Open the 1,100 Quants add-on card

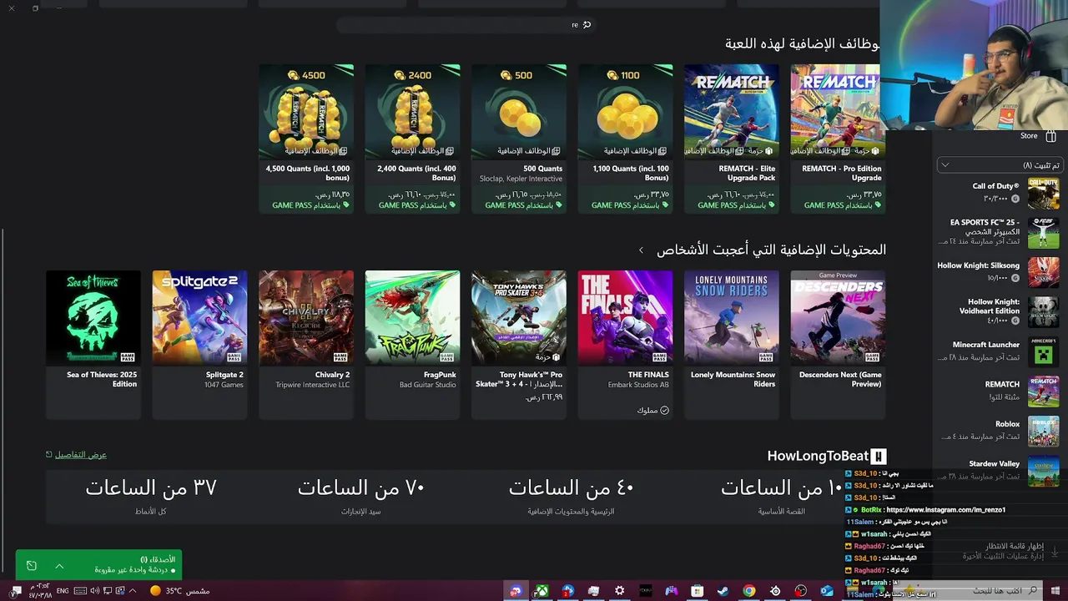(625, 139)
